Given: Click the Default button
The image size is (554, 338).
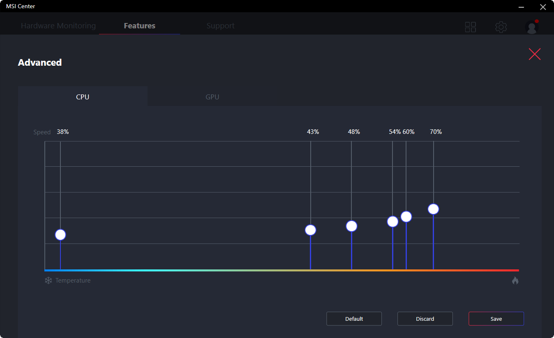Looking at the screenshot, I should coord(354,319).
